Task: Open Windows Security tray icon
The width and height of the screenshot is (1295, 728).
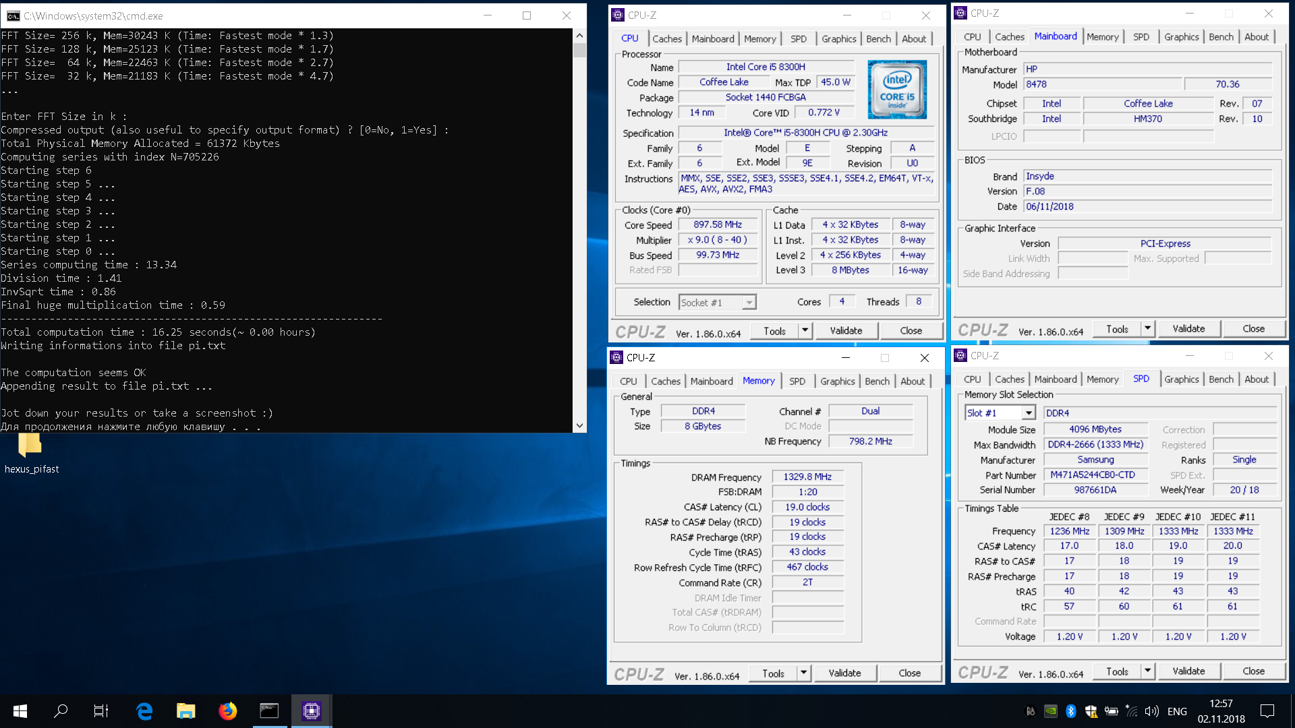Action: 1091,711
